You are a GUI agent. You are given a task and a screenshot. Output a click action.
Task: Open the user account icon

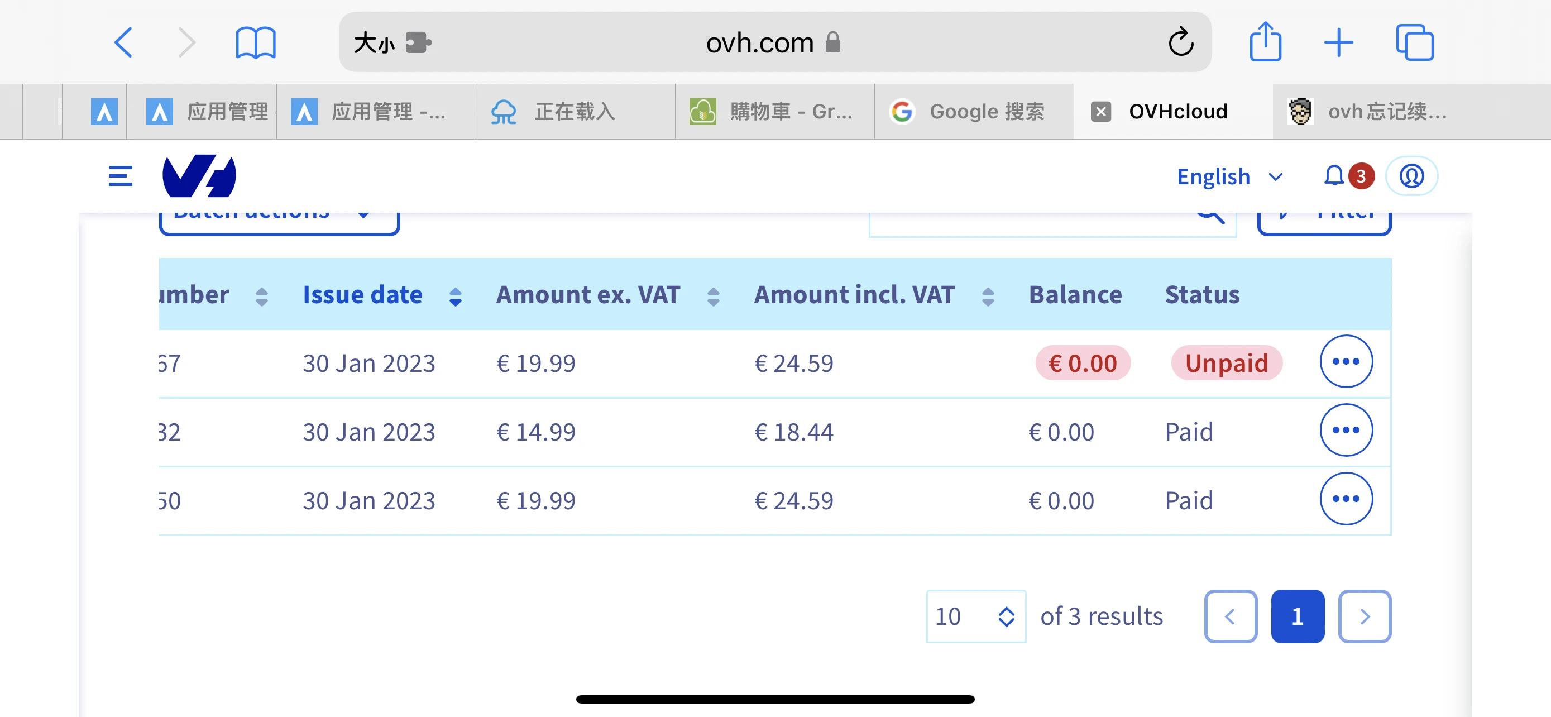(1411, 176)
